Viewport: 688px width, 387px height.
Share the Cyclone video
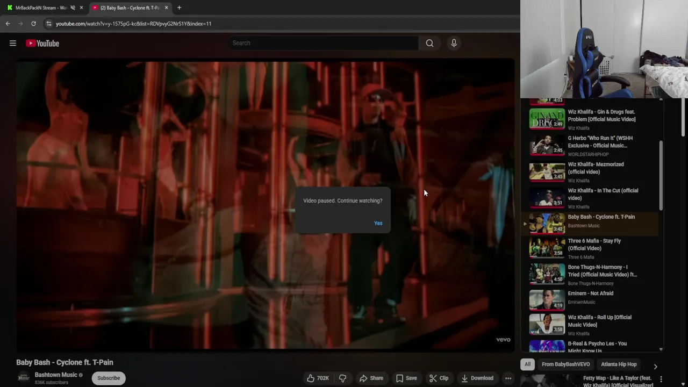(371, 378)
